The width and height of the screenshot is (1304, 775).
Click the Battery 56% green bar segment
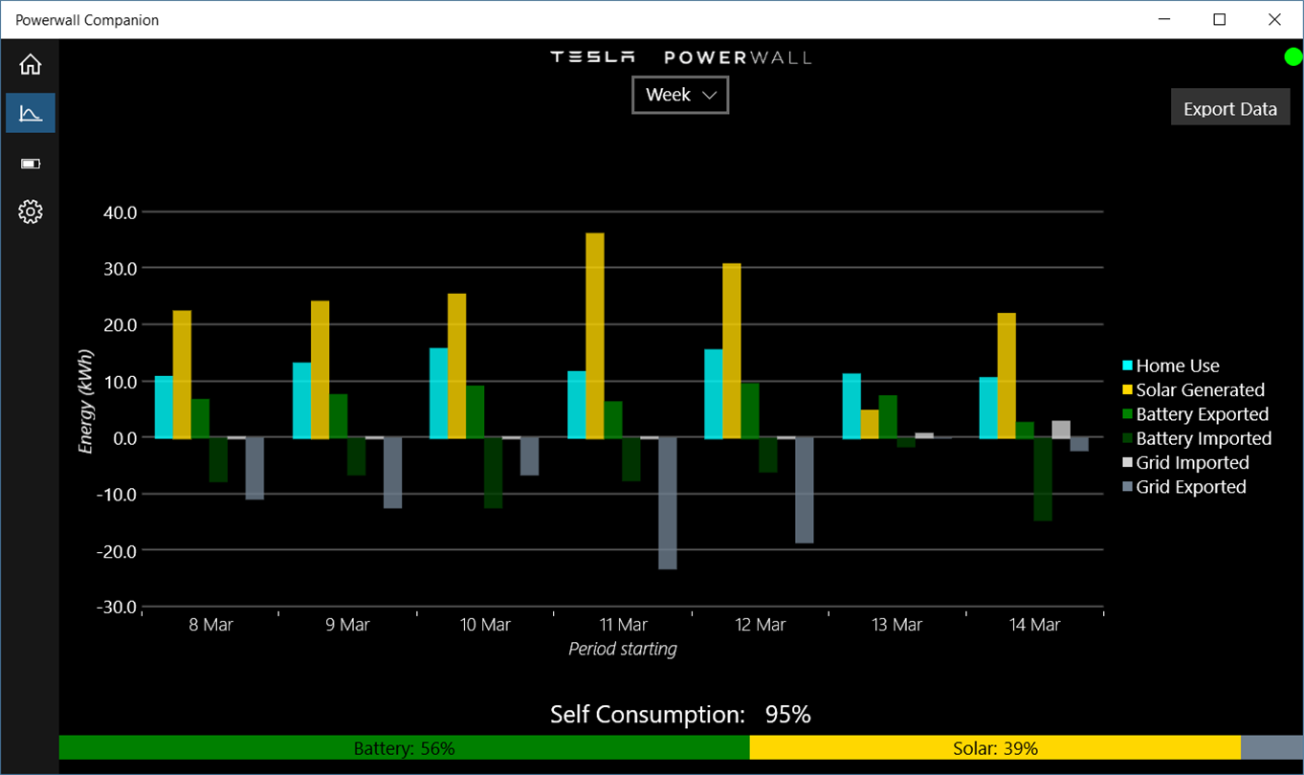tap(404, 748)
